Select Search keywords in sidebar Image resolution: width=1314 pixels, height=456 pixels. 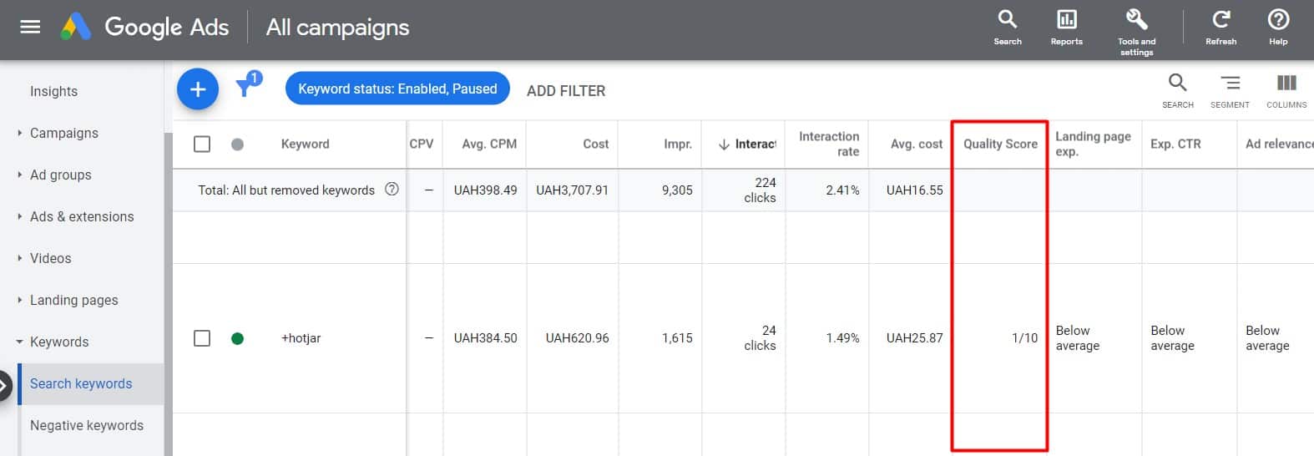click(x=81, y=383)
